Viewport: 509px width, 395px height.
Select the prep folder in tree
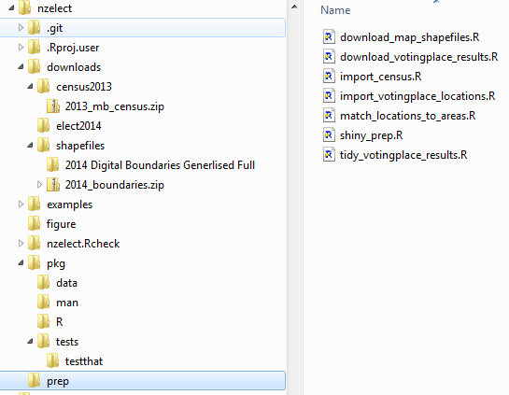click(x=143, y=381)
